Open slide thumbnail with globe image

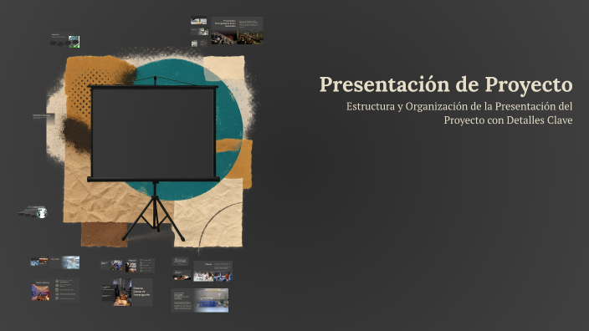33,212
